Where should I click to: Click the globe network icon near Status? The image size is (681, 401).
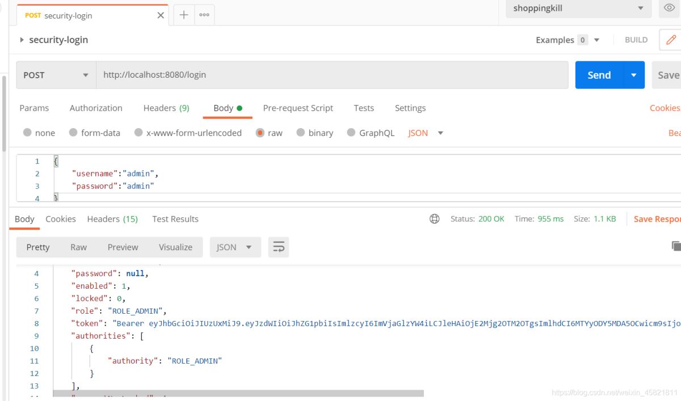435,219
